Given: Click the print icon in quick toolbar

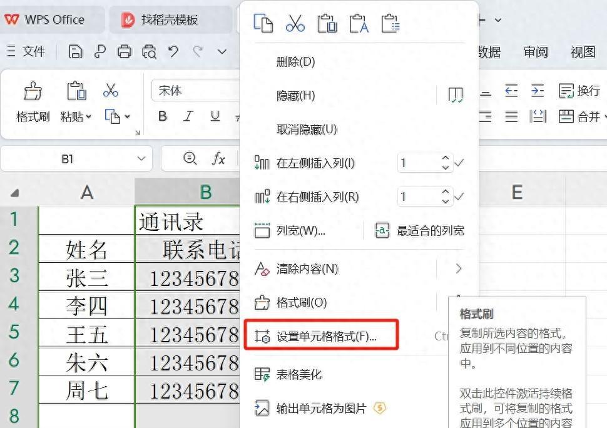Looking at the screenshot, I should pyautogui.click(x=125, y=51).
